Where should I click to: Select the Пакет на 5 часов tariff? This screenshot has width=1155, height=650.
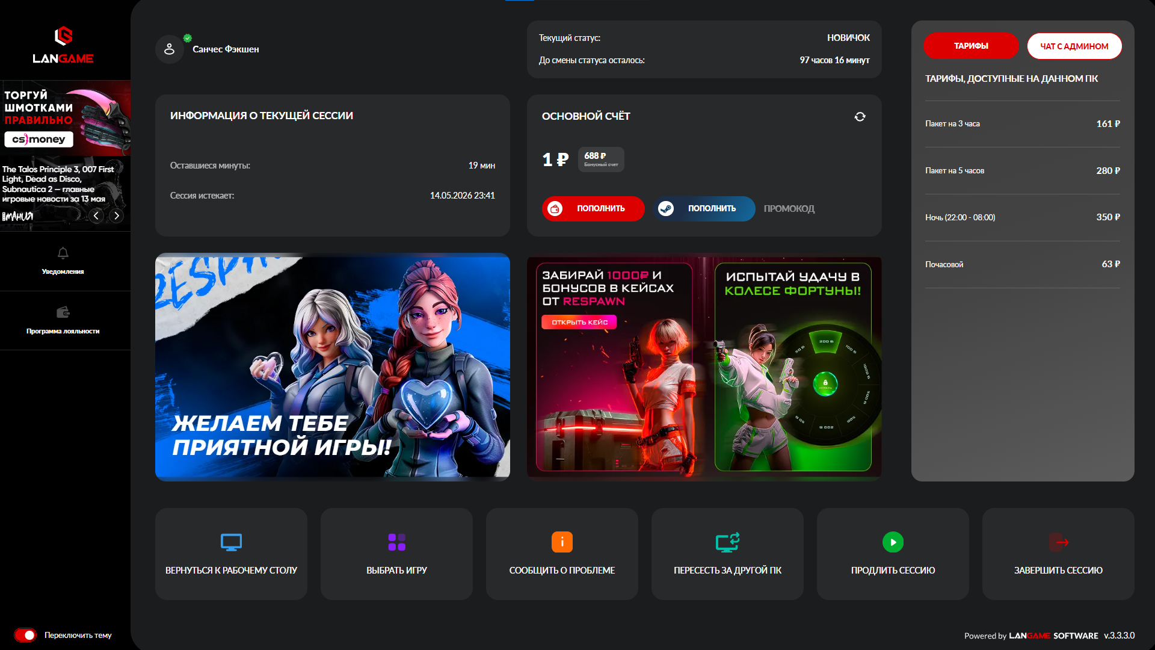1023,171
